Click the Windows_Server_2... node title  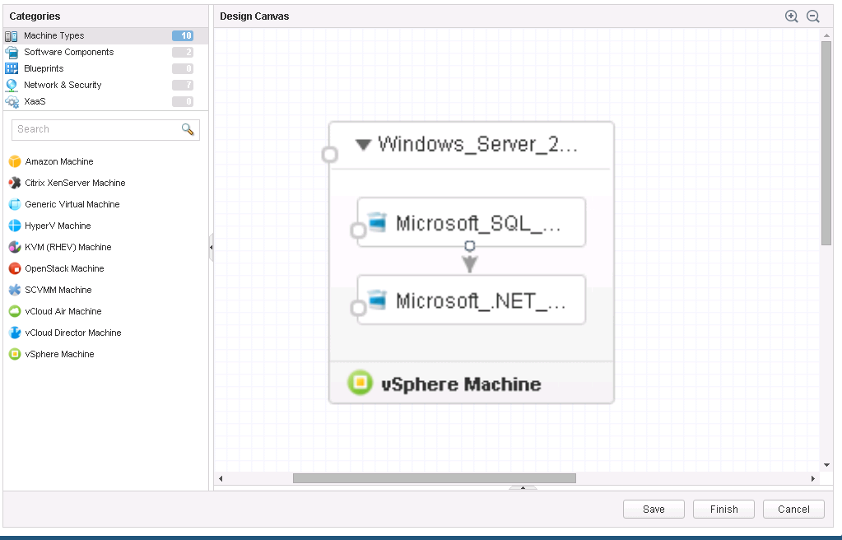click(x=477, y=145)
